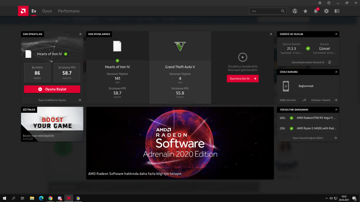This screenshot has height=202, width=360.
Task: Go to next tutorial with right chevron
Action: pos(81,124)
